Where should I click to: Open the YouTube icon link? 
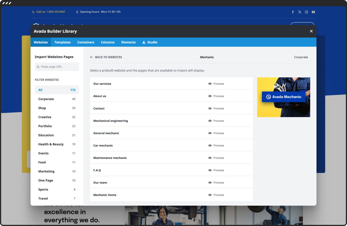(313, 12)
